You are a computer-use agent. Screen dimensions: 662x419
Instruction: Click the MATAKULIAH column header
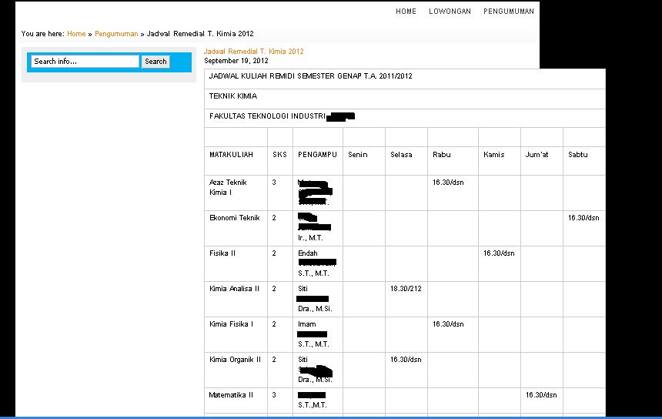click(x=231, y=155)
